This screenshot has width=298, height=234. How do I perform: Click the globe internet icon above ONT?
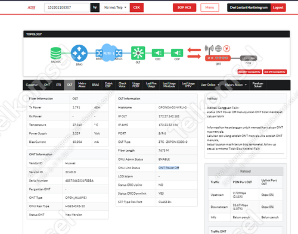(218, 48)
